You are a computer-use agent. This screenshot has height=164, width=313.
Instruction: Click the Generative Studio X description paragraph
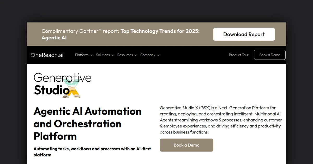click(x=221, y=120)
